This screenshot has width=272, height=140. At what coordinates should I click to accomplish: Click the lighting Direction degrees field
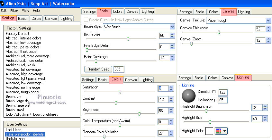click(222, 92)
